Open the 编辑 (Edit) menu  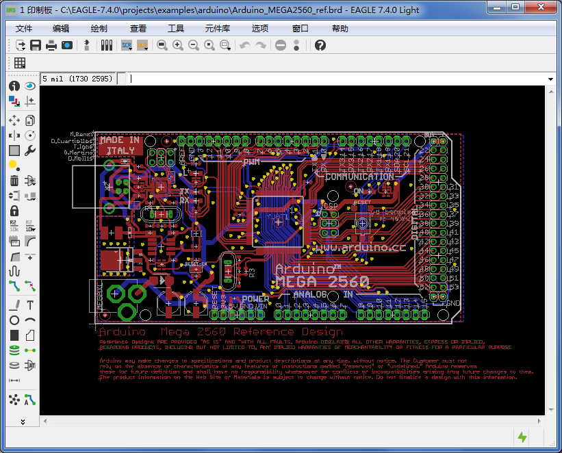[x=60, y=28]
